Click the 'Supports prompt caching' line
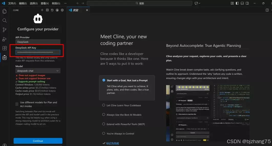 click(32, 81)
